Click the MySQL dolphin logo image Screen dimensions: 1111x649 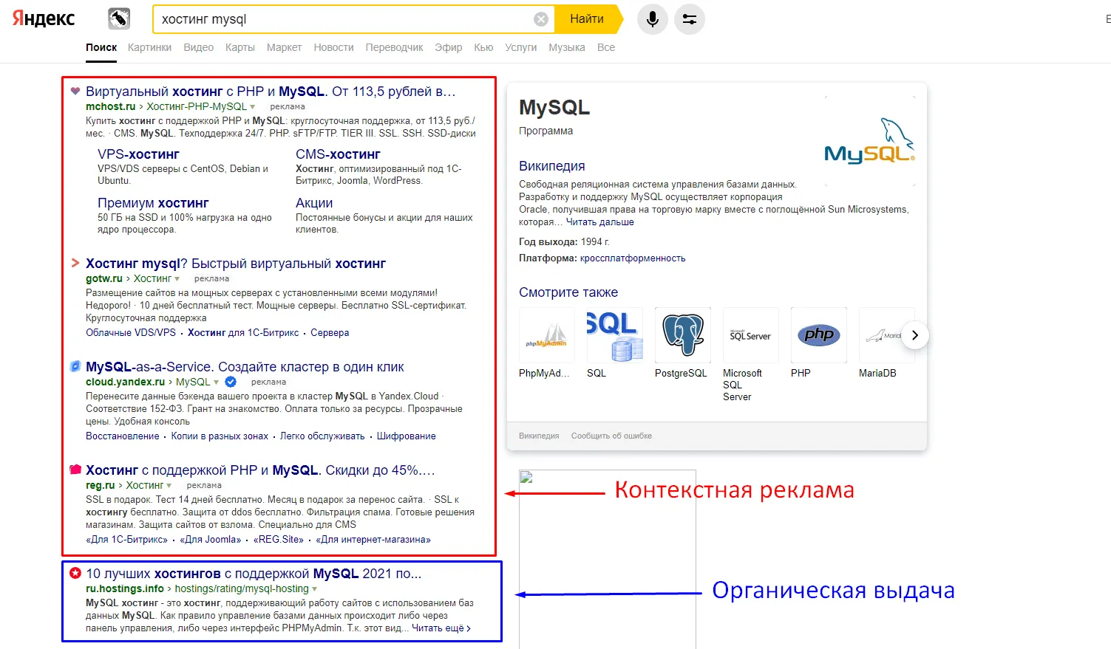[x=869, y=141]
